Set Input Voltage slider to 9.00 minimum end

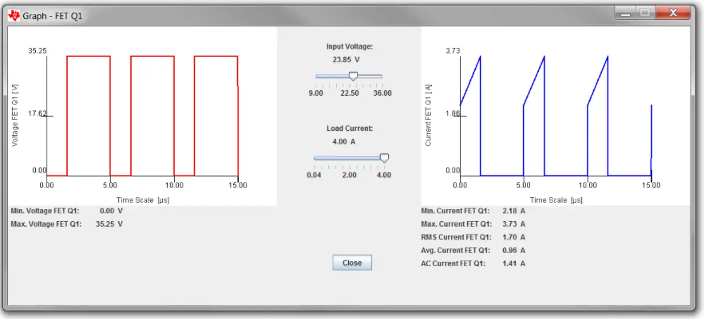316,76
